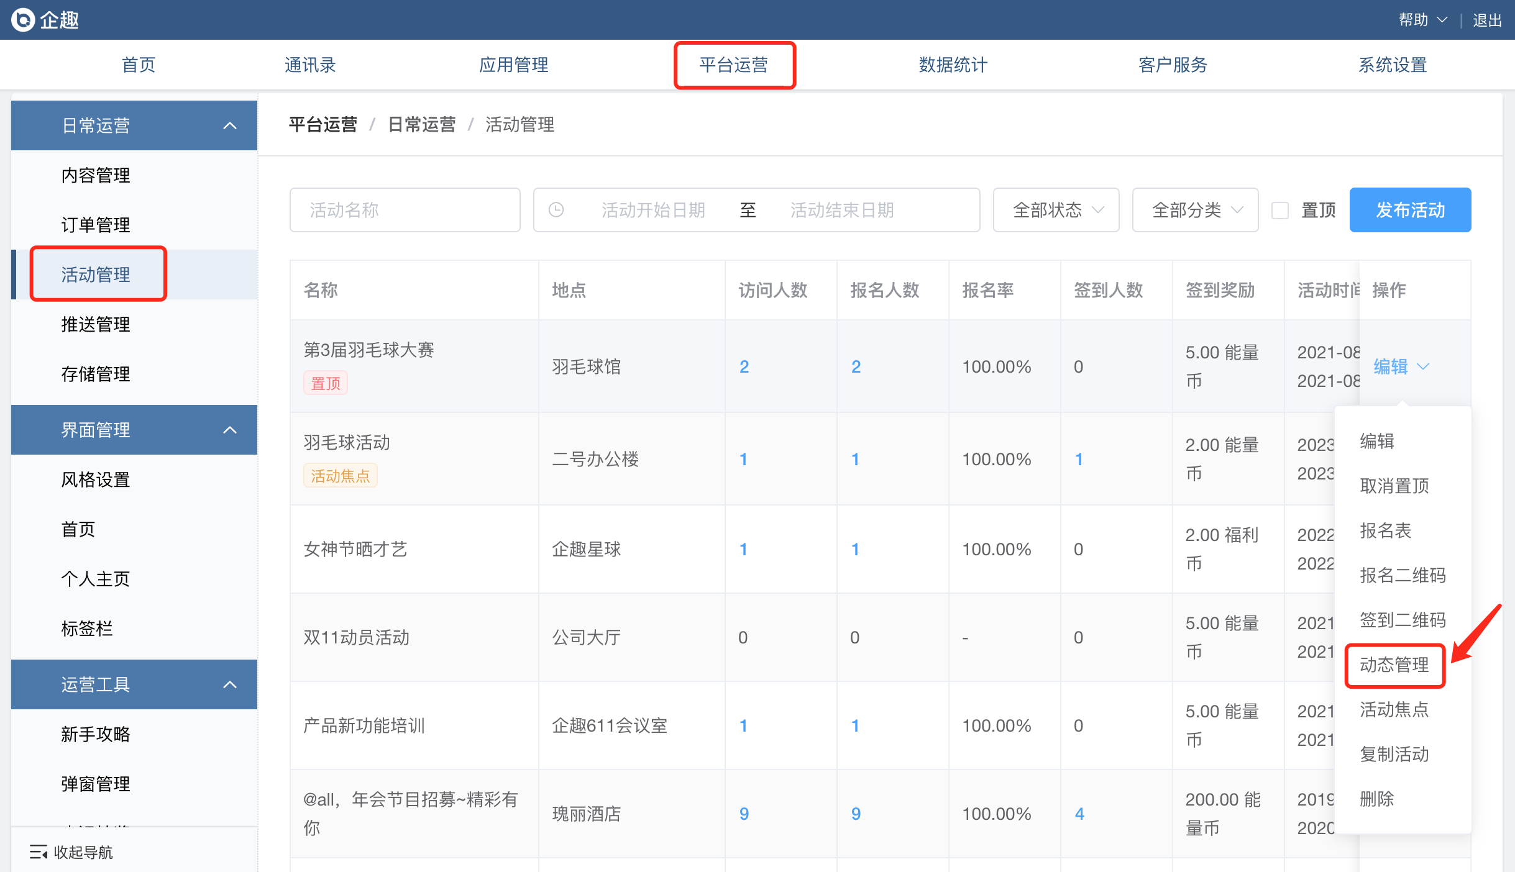Click visitor count 9 for 年会节目招募 row

[x=744, y=814]
